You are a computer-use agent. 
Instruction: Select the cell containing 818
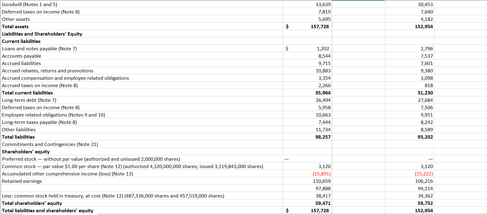click(x=410, y=85)
